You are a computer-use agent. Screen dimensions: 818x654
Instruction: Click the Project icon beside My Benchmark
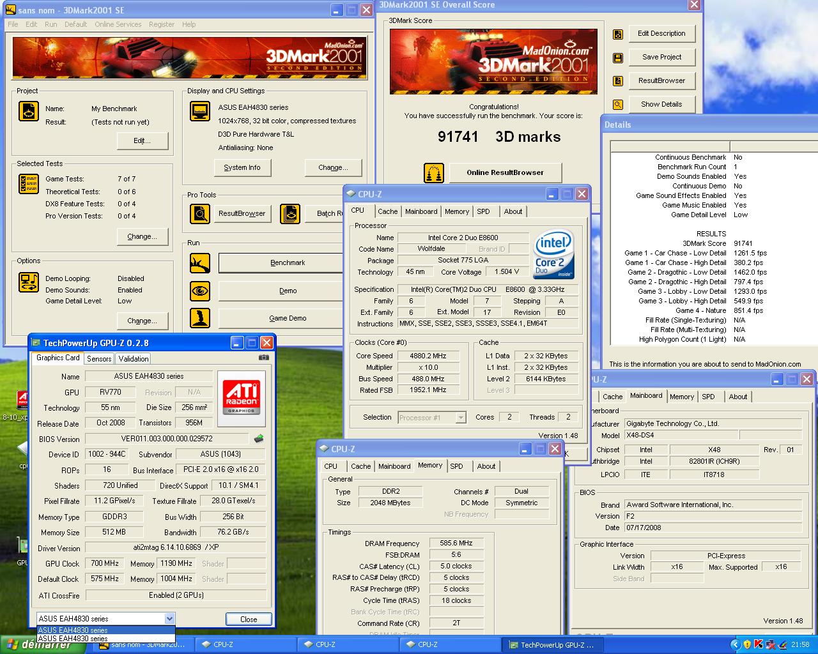click(29, 111)
